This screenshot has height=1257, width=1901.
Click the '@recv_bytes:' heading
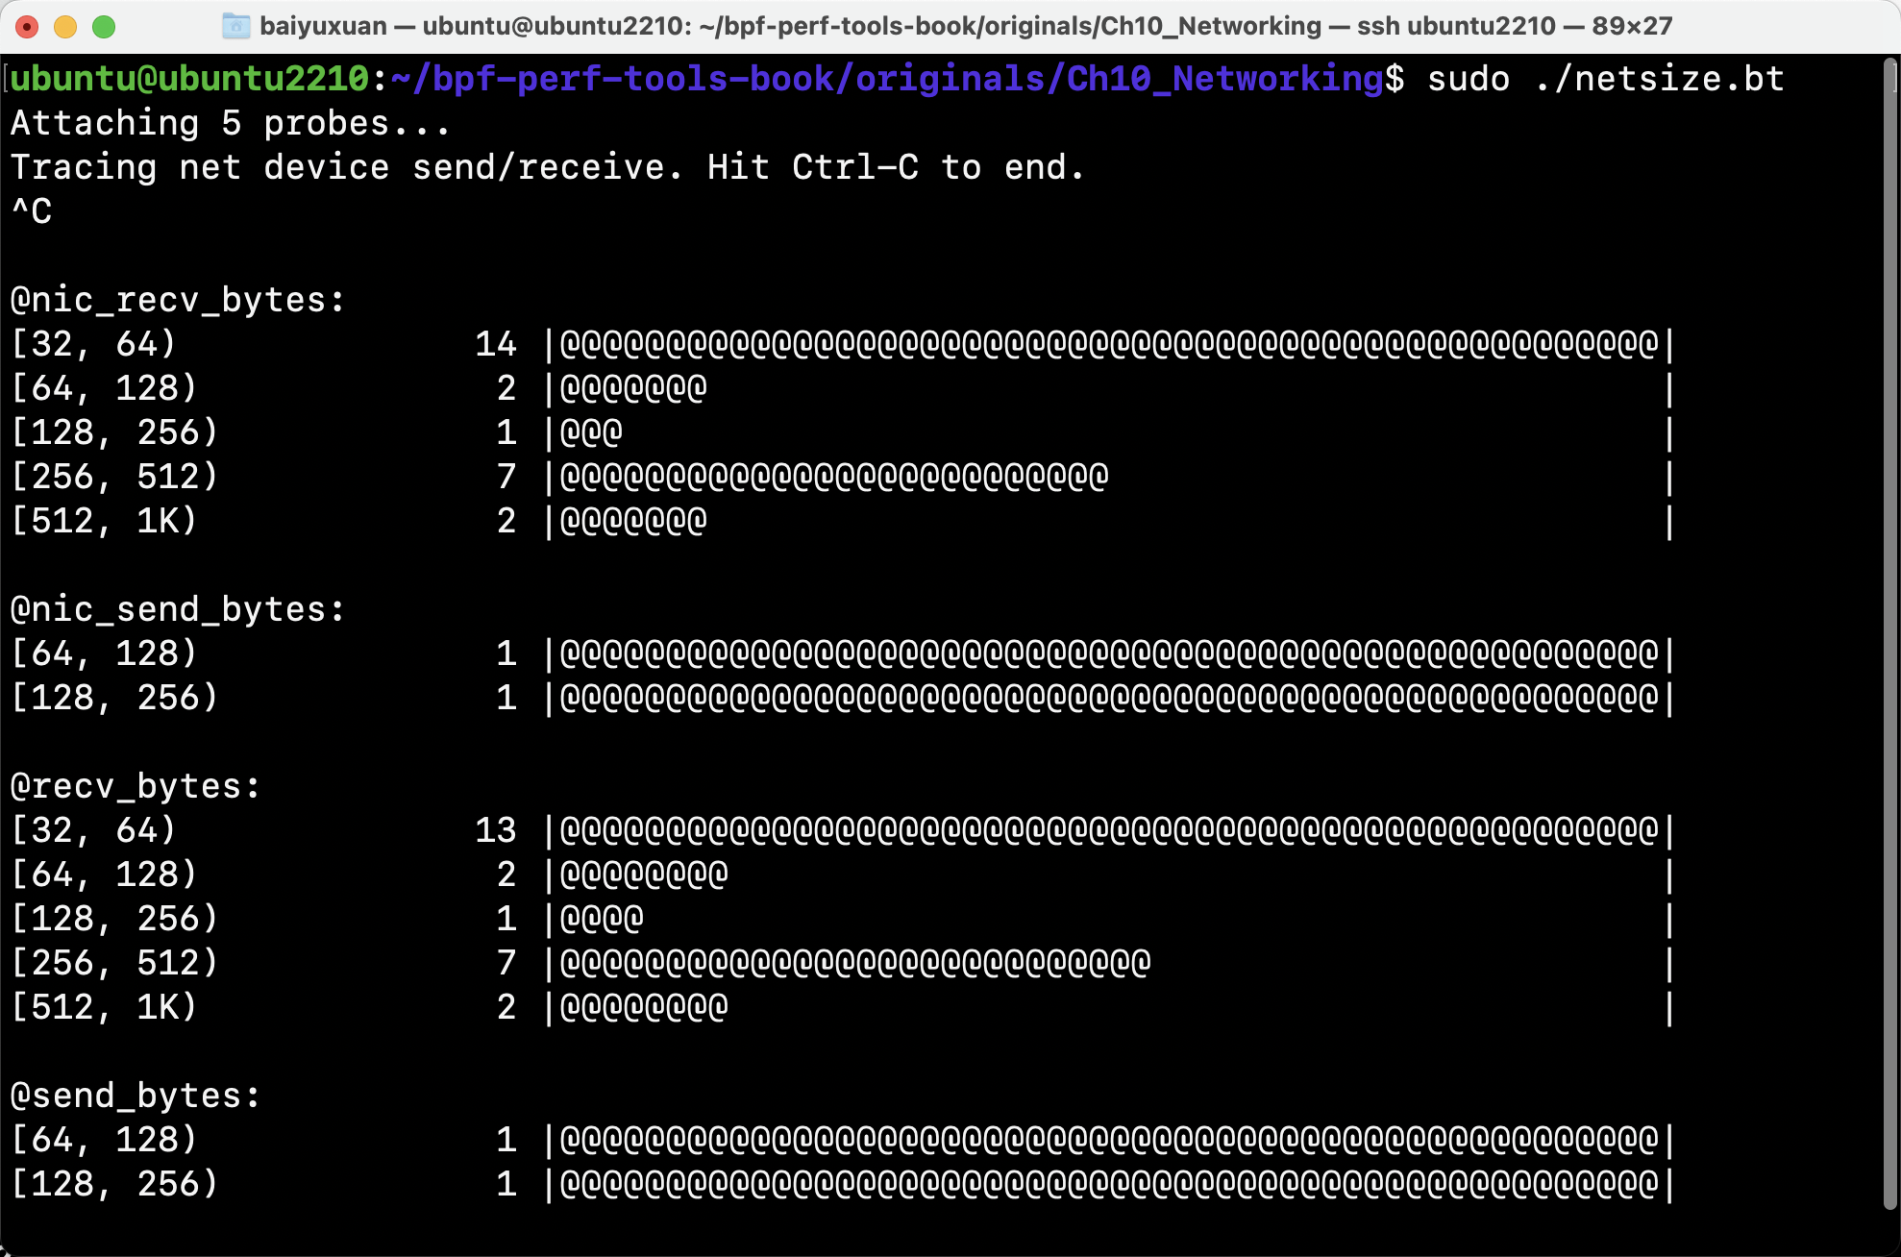coord(136,786)
